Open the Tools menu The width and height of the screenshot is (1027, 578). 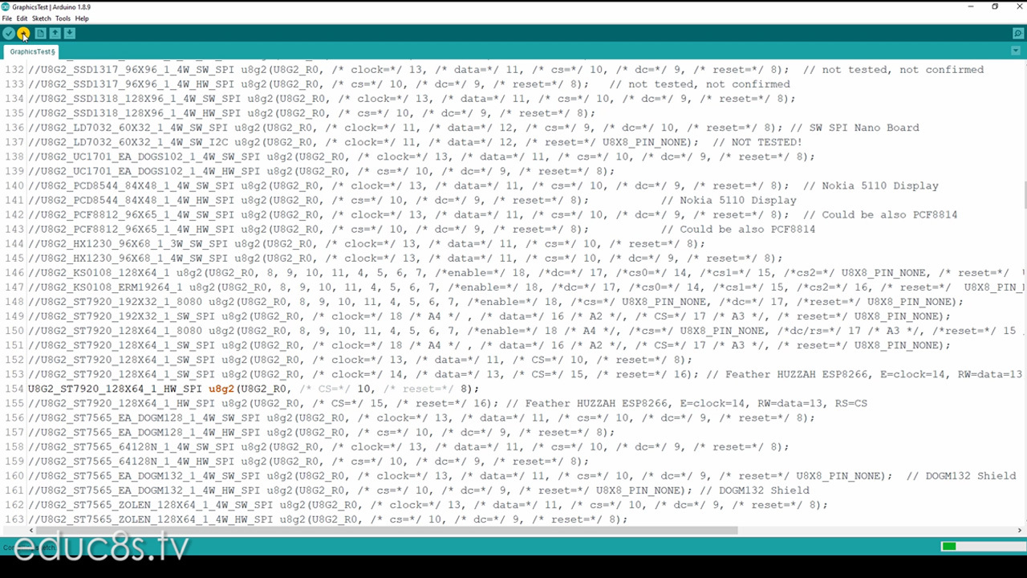coord(63,18)
